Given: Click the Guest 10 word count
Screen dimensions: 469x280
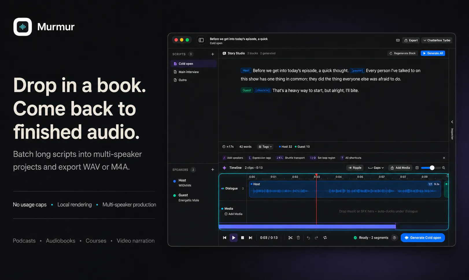Looking at the screenshot, I should click(x=302, y=147).
